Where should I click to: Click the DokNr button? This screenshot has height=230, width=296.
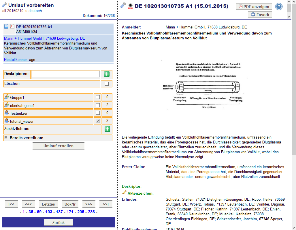tap(70, 204)
